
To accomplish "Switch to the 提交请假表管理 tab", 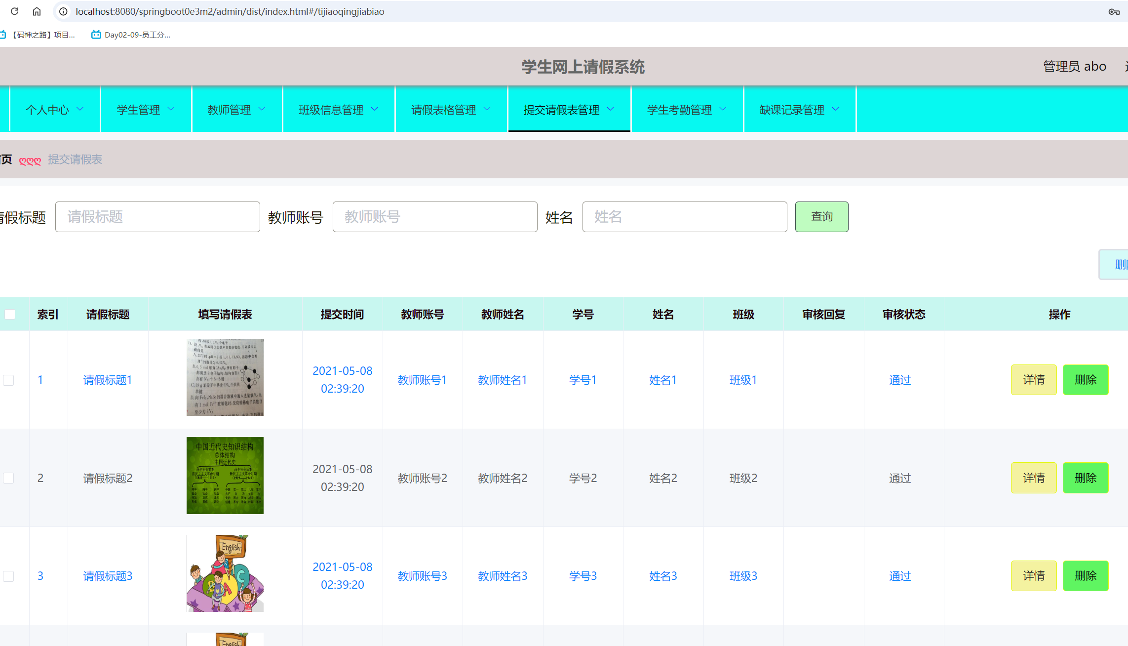I will [569, 109].
